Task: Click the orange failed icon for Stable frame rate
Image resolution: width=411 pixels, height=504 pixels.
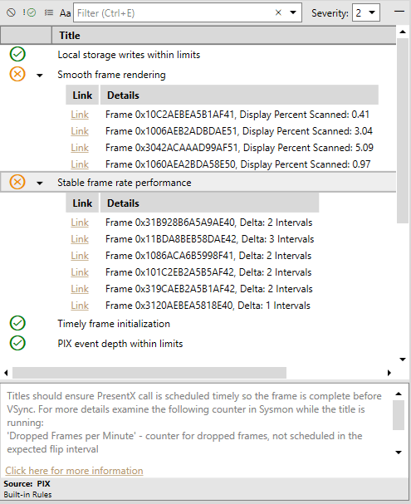Action: click(x=17, y=182)
